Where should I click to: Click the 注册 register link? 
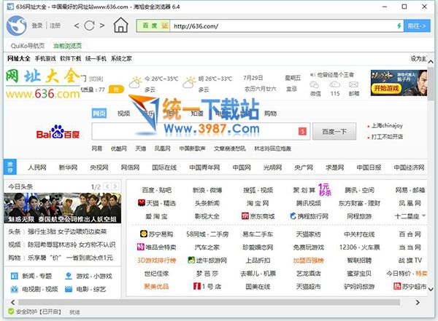[x=55, y=25]
